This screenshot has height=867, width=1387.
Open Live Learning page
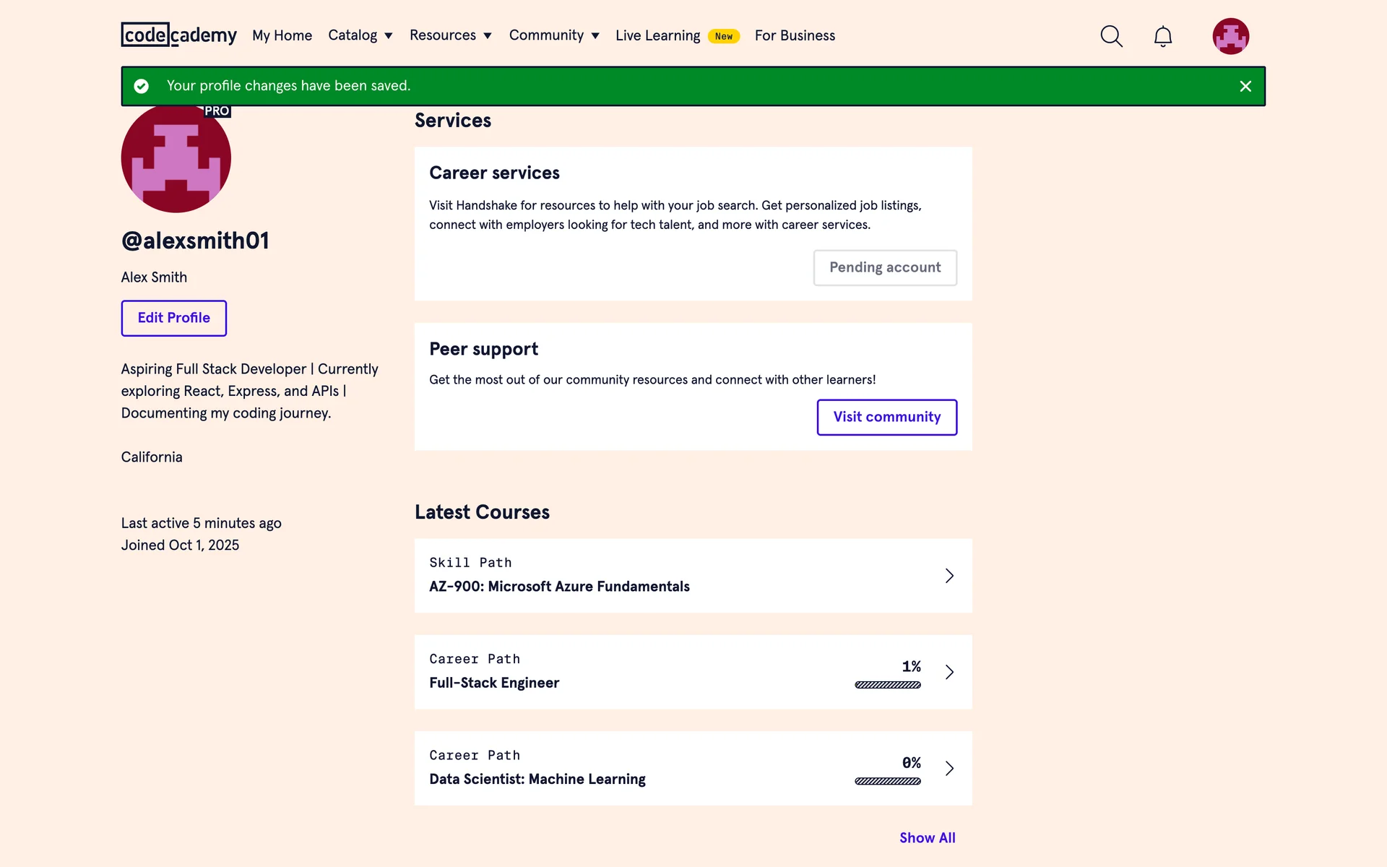click(x=657, y=35)
